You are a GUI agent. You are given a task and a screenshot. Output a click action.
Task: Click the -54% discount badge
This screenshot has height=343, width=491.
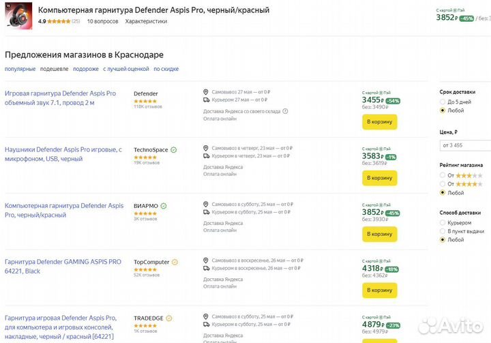pos(393,101)
